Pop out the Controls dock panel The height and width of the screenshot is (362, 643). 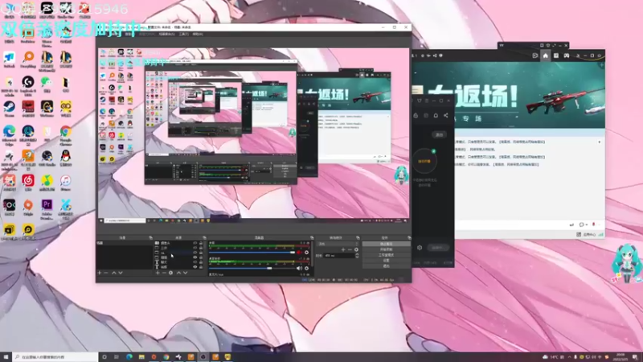click(409, 237)
